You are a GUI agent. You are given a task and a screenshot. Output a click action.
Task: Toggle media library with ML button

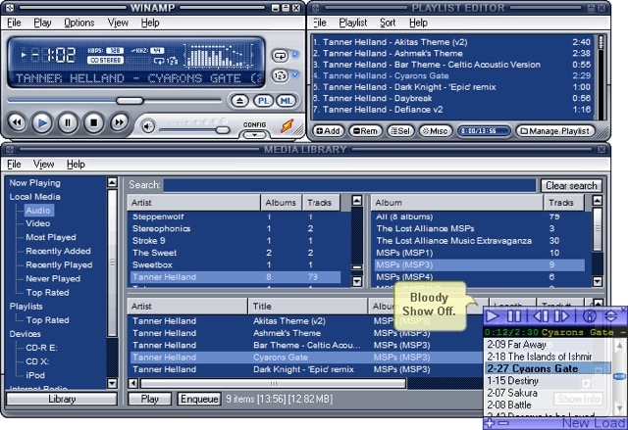pyautogui.click(x=286, y=101)
